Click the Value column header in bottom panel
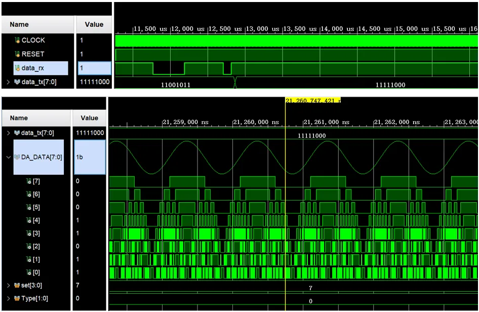The width and height of the screenshot is (479, 312). pos(89,118)
